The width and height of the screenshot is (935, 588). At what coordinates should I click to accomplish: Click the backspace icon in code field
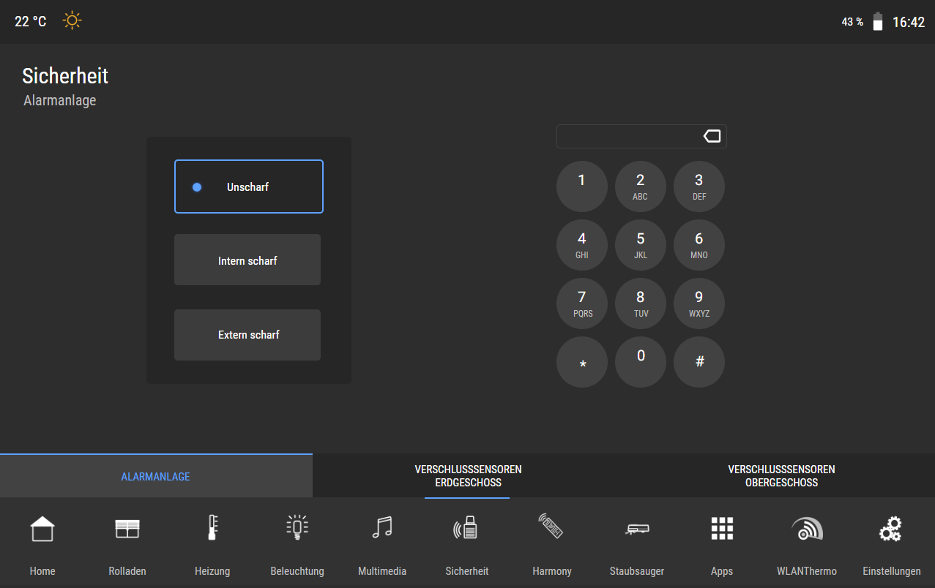point(712,136)
